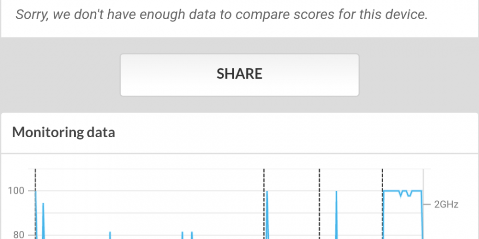Select the Monitoring data heading
Viewport: 479px width, 239px height.
(x=64, y=132)
